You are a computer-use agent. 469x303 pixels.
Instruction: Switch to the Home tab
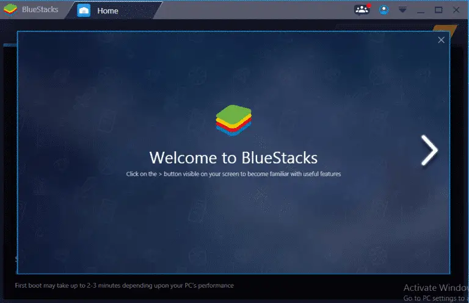tap(114, 11)
